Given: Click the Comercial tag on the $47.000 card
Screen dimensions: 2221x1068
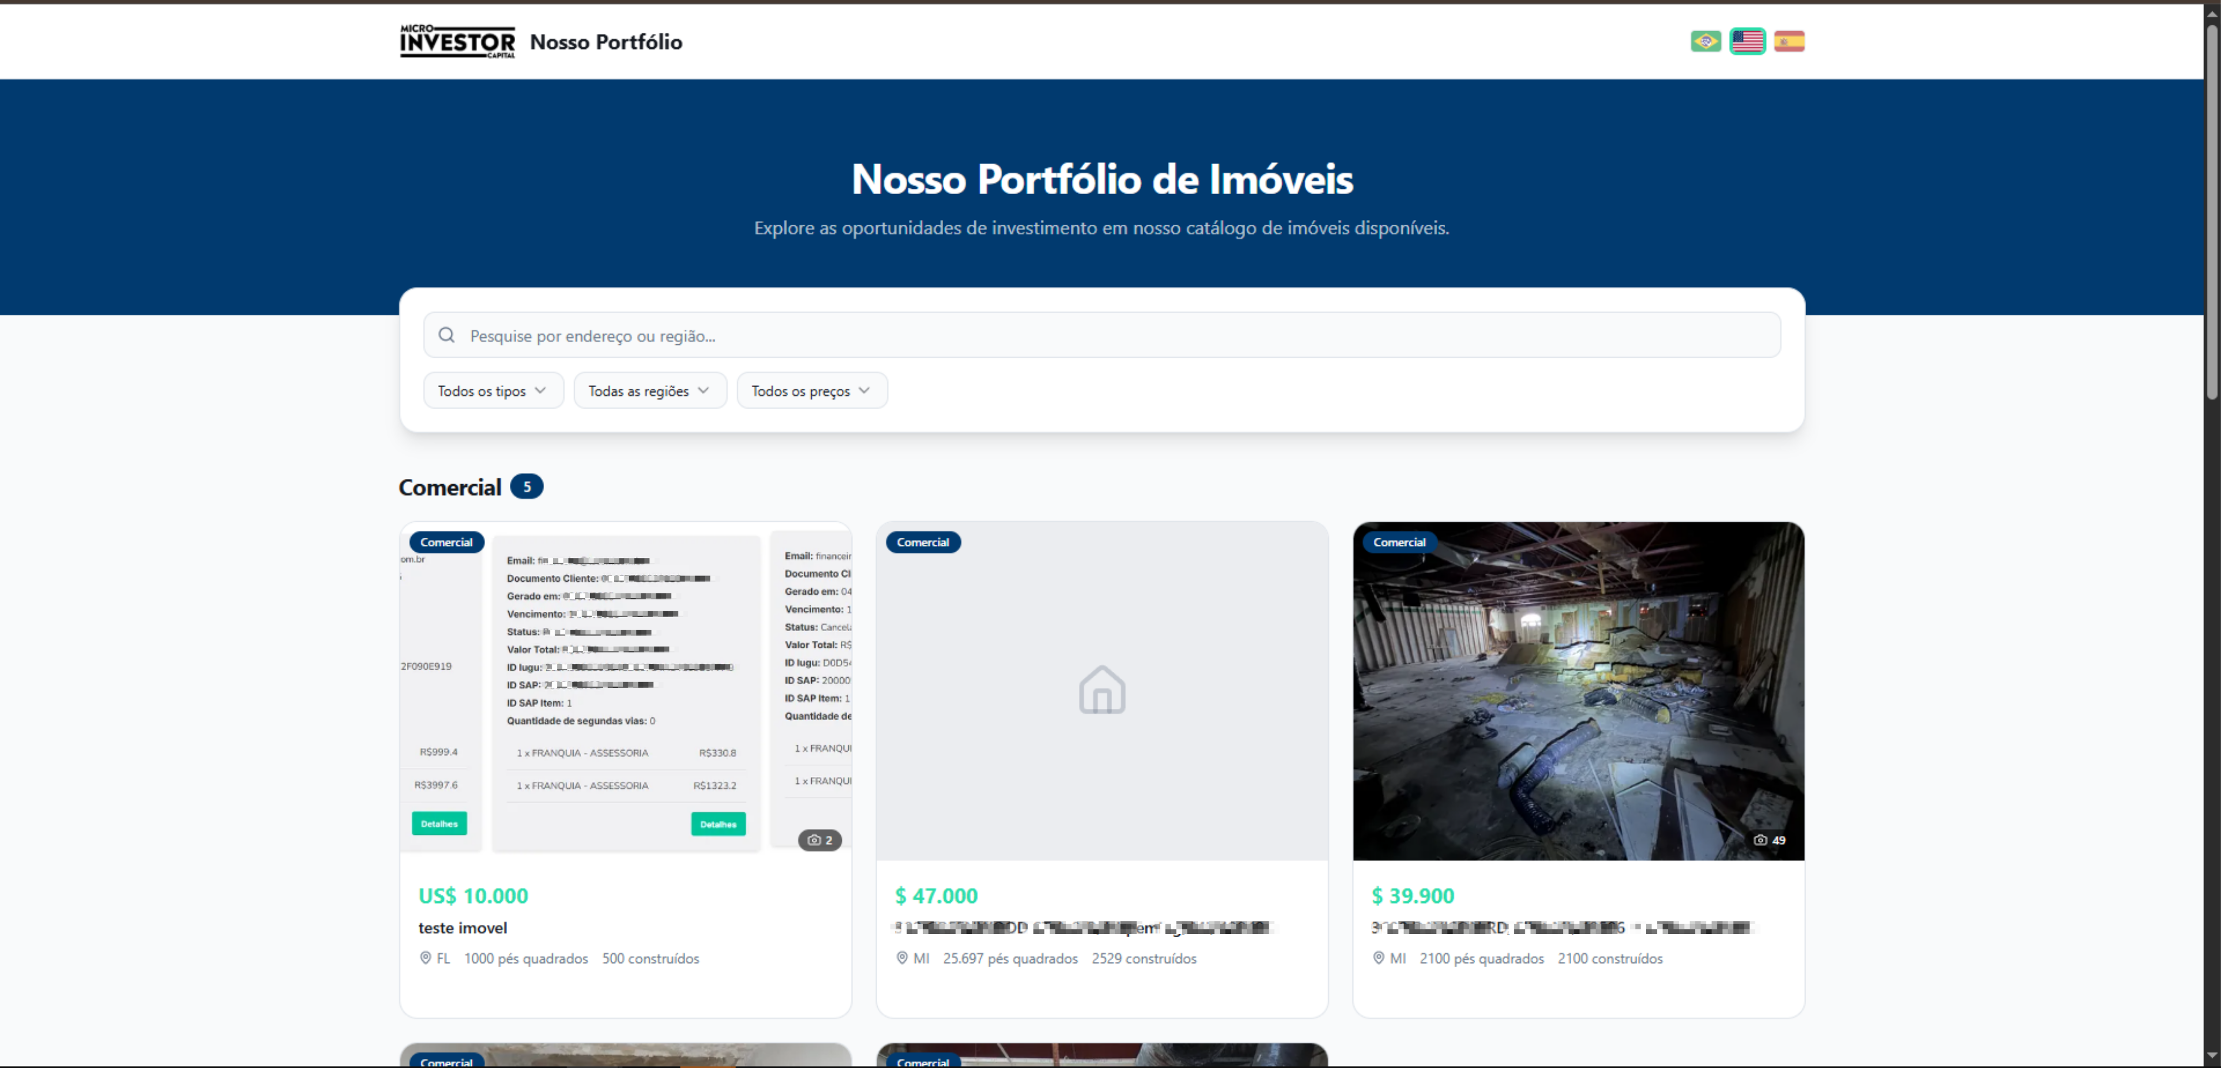Looking at the screenshot, I should (x=923, y=542).
